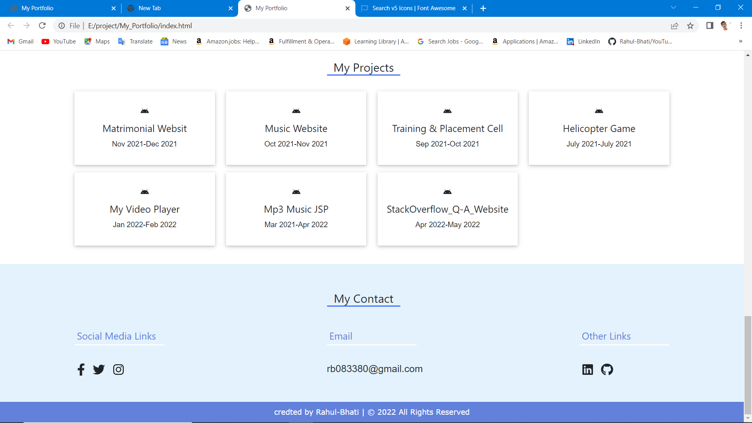Expand the hidden bookmarks chevron
Image resolution: width=752 pixels, height=423 pixels.
(x=740, y=42)
